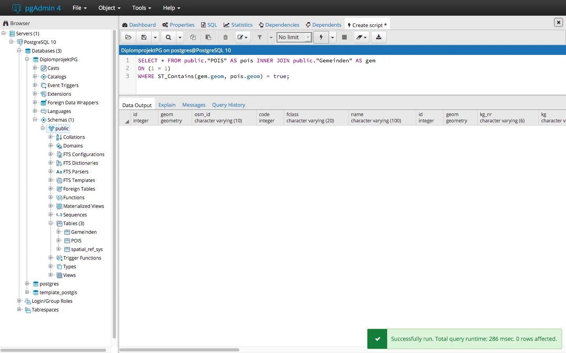Open the Find options dropdown arrow
566x353 pixels.
click(180, 37)
